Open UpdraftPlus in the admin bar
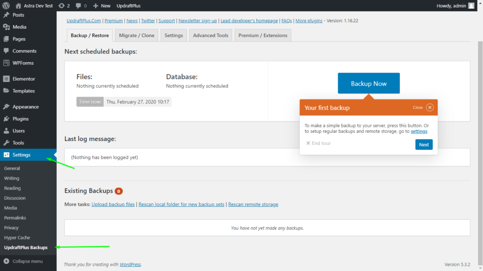The height and width of the screenshot is (271, 483). tap(128, 6)
